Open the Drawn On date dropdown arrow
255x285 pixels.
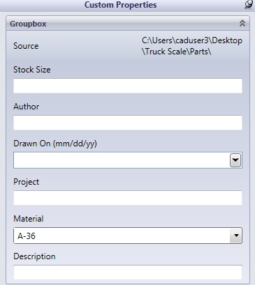pyautogui.click(x=235, y=160)
